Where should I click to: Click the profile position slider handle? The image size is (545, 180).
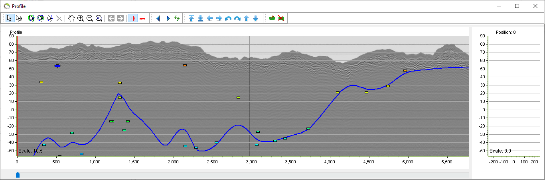18,175
